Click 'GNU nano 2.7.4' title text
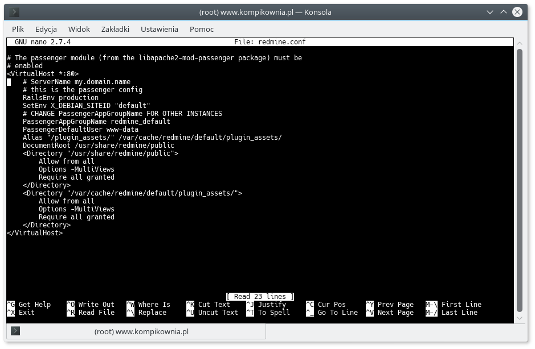535x349 pixels. tap(43, 42)
